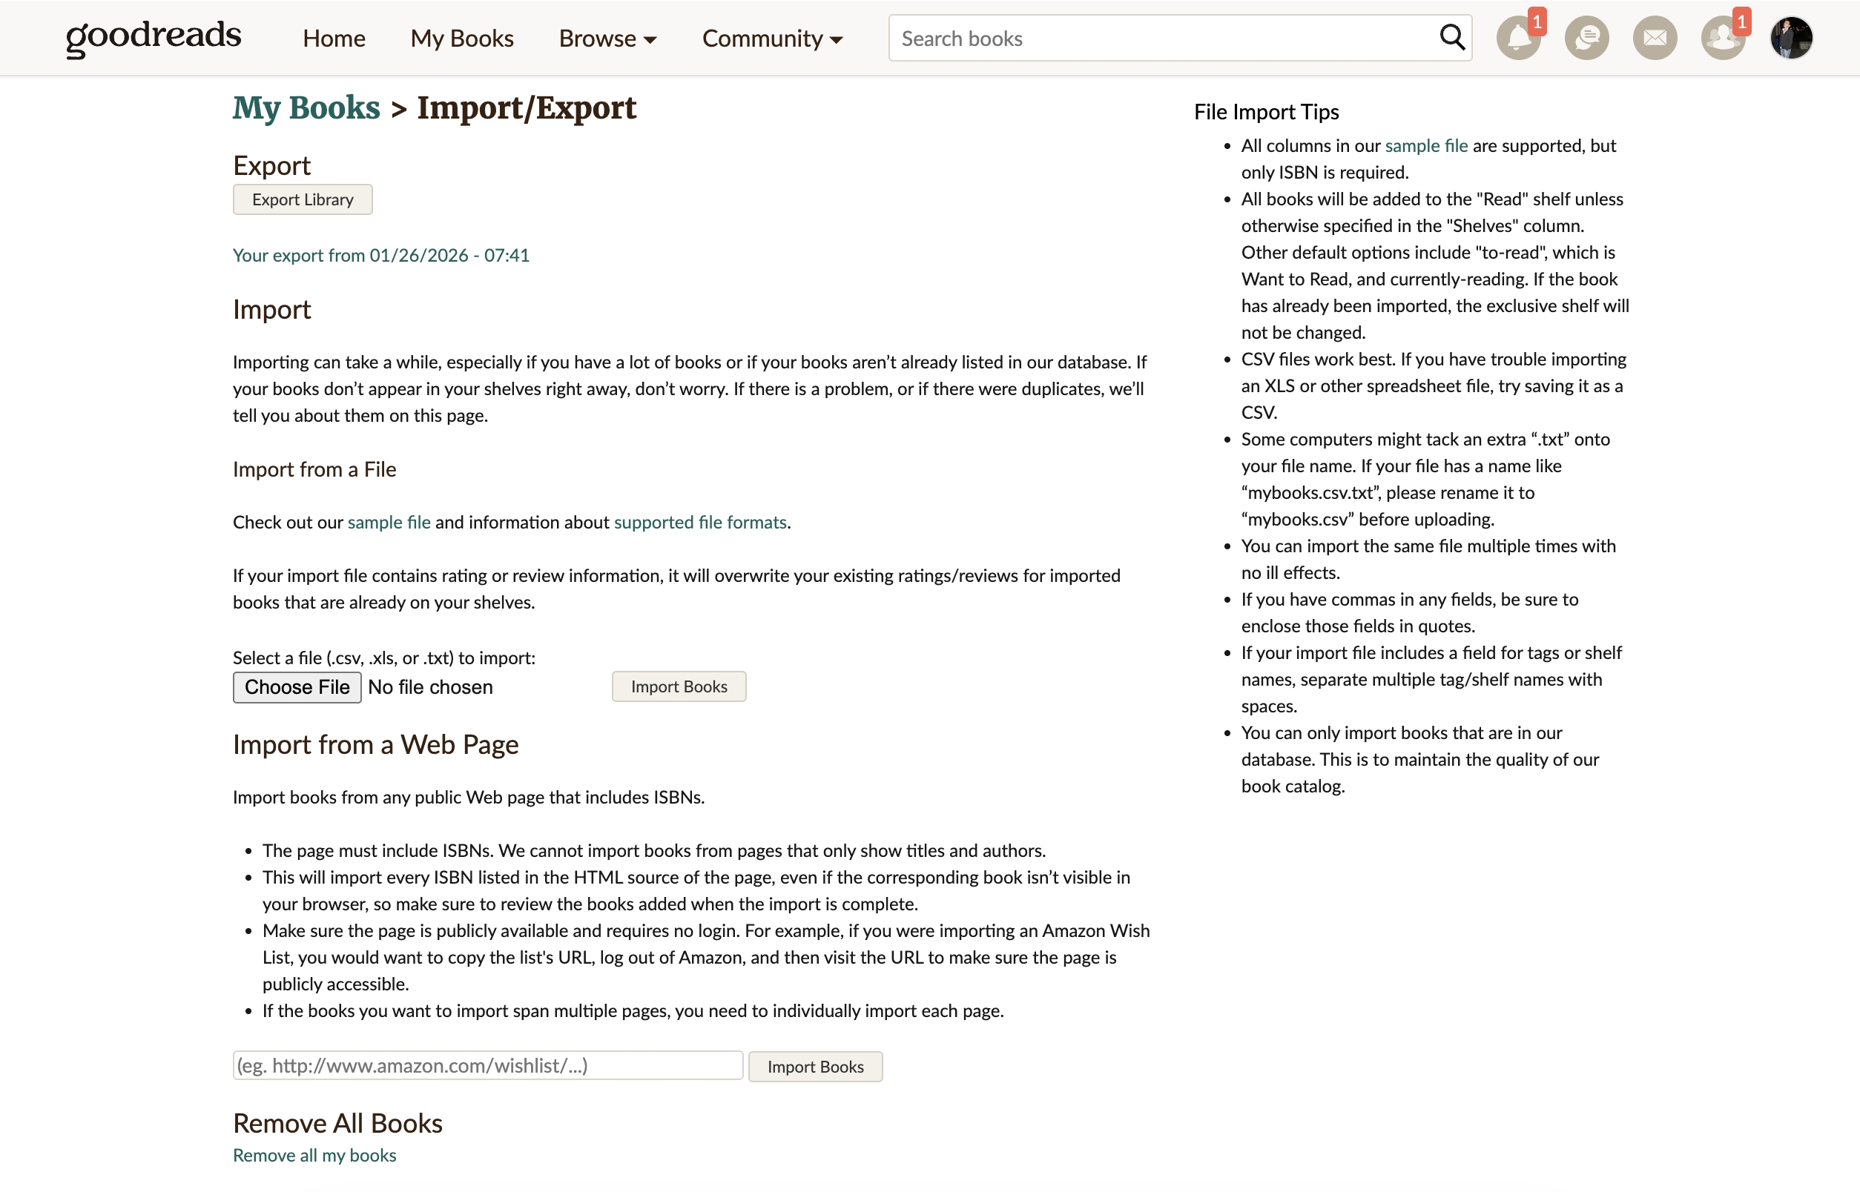Open the notifications bell icon

click(x=1519, y=37)
